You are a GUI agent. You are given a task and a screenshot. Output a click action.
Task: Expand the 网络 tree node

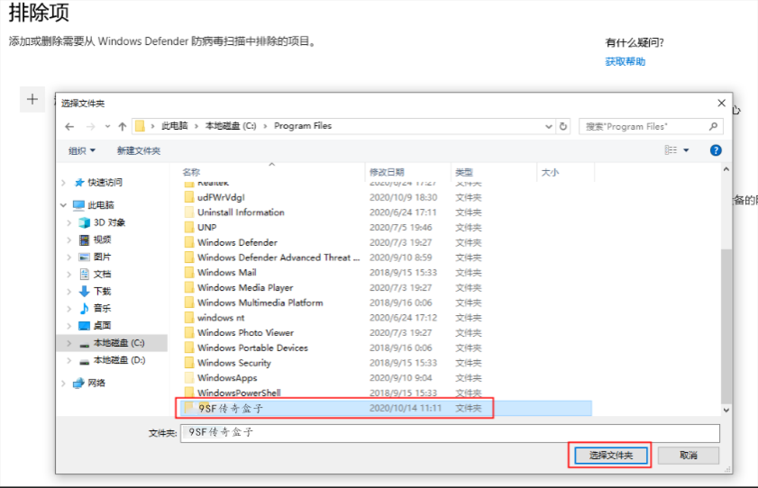(x=64, y=383)
